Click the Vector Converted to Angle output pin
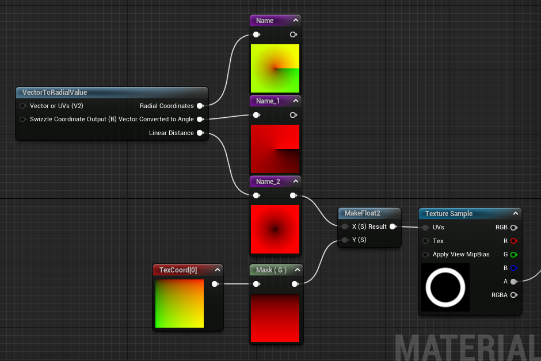The height and width of the screenshot is (361, 541). coord(200,119)
